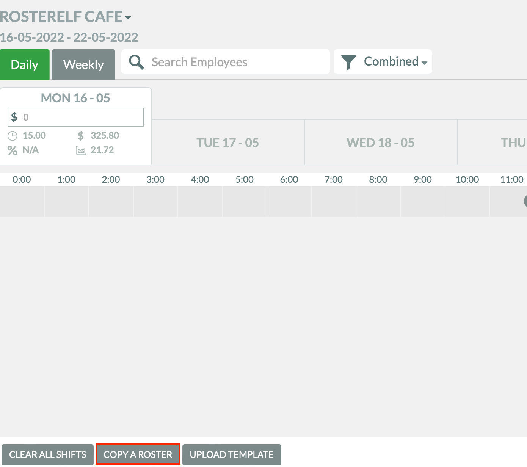Click the 325.80 wage cost value

105,136
